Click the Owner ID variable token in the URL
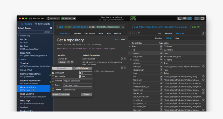The height and width of the screenshot is (119, 223). [101, 27]
